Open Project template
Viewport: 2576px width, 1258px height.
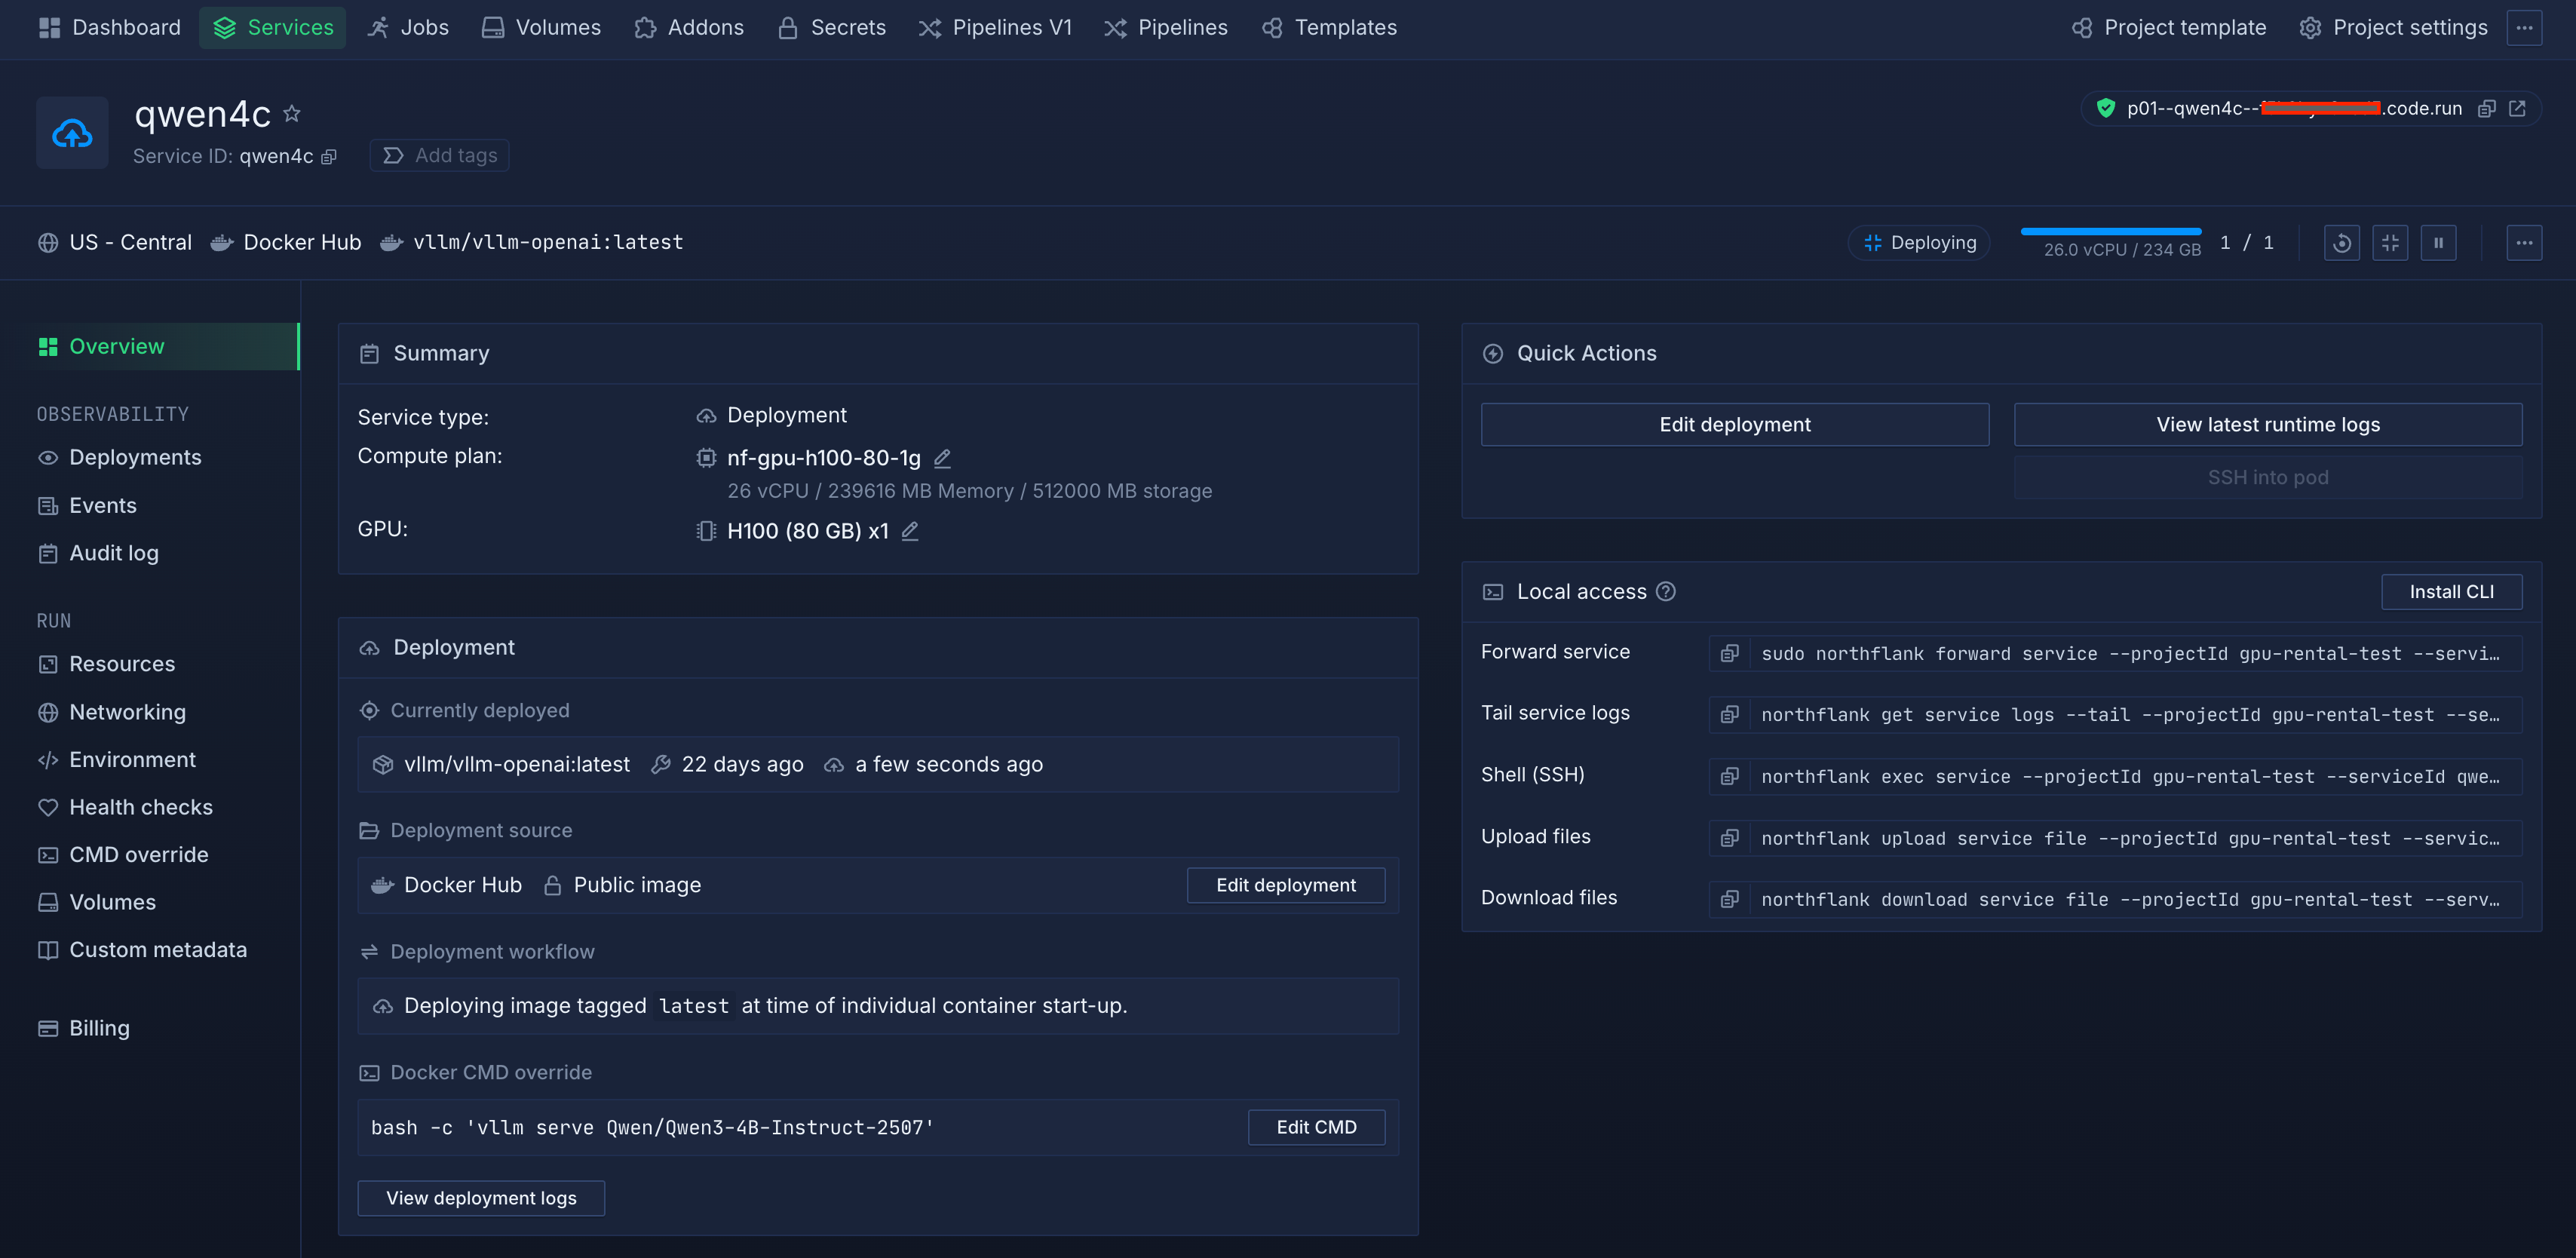coord(2169,28)
